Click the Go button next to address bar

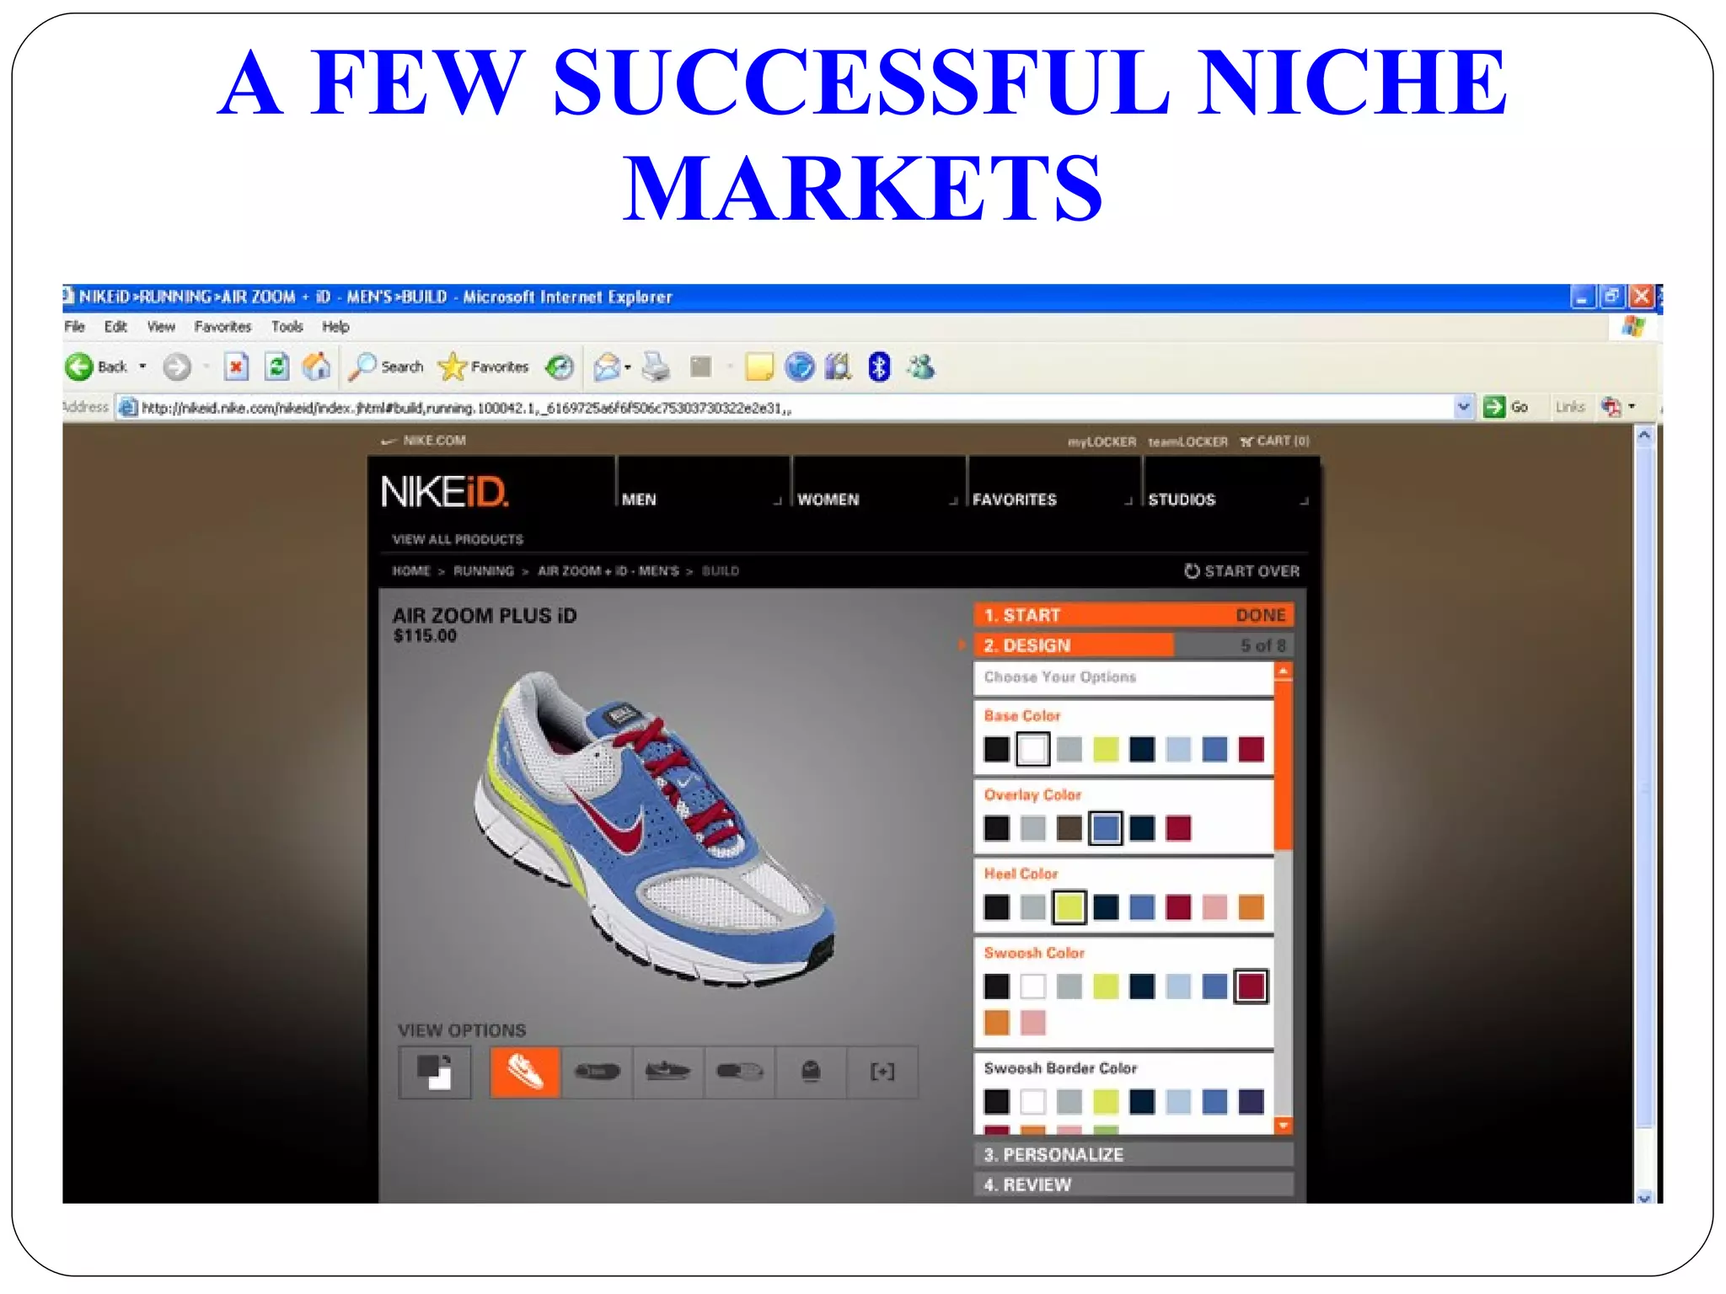pyautogui.click(x=1506, y=407)
